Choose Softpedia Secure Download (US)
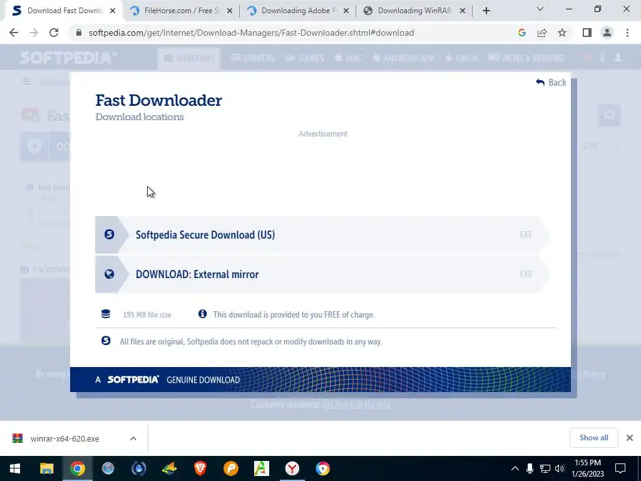The height and width of the screenshot is (481, 641). [x=322, y=235]
